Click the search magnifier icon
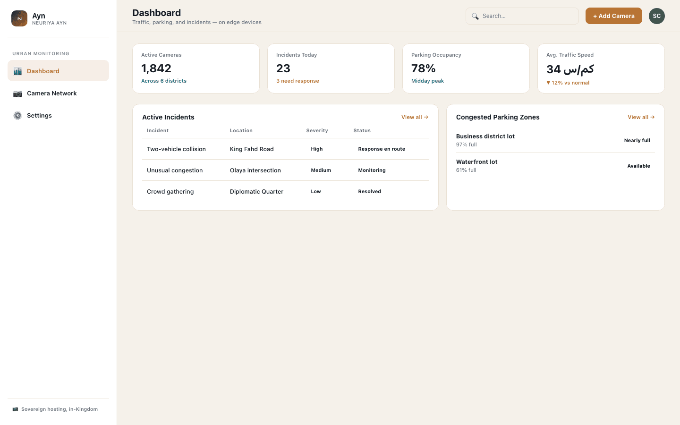680x425 pixels. click(x=475, y=16)
